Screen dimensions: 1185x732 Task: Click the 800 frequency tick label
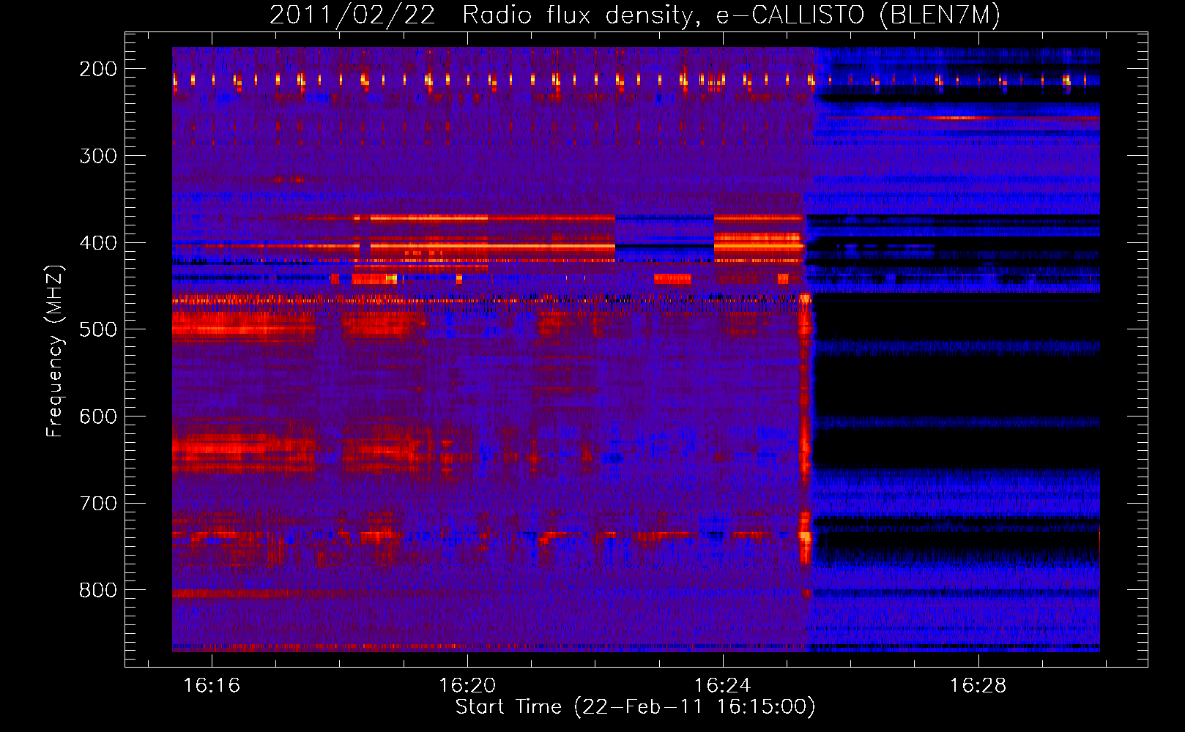pyautogui.click(x=98, y=590)
